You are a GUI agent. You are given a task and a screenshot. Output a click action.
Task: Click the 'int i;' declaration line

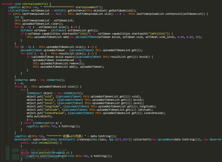pos(19,17)
